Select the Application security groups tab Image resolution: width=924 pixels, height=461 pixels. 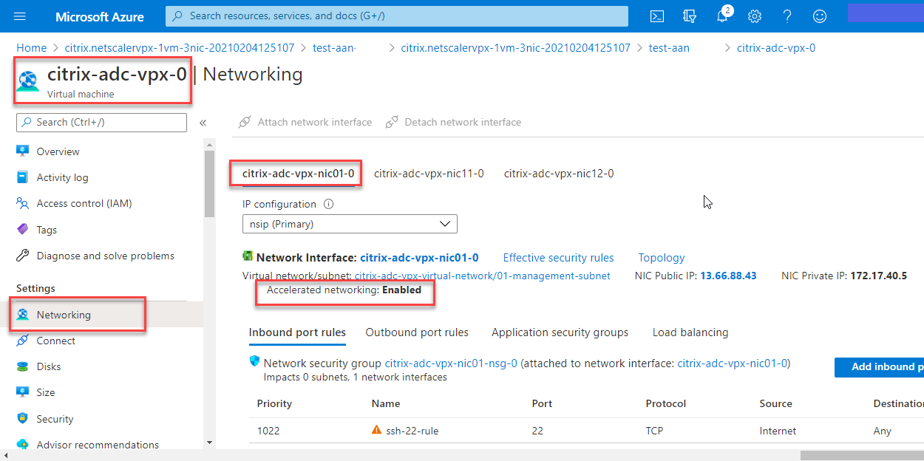click(x=560, y=332)
